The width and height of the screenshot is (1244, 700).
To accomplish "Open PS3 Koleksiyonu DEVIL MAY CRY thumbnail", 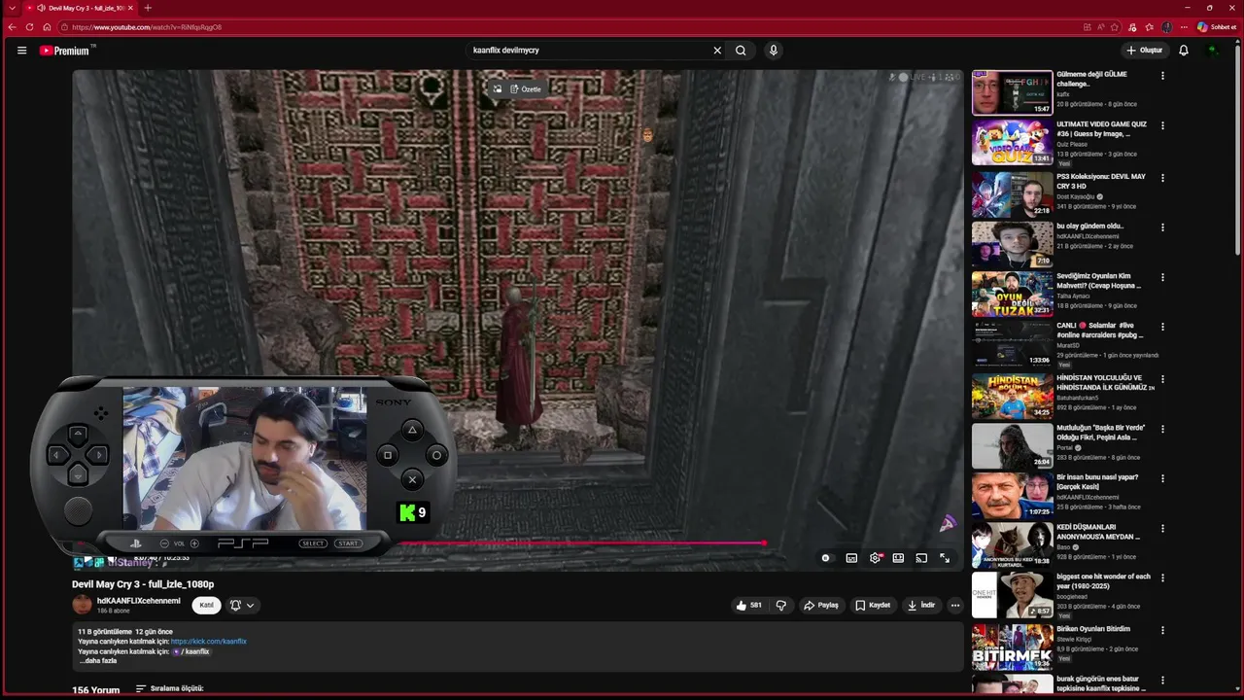I will pos(1012,194).
